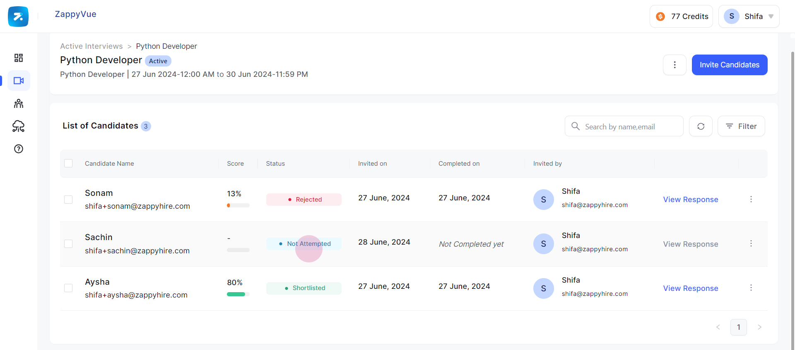Click the orange credits coin icon
This screenshot has height=350, width=795.
660,17
